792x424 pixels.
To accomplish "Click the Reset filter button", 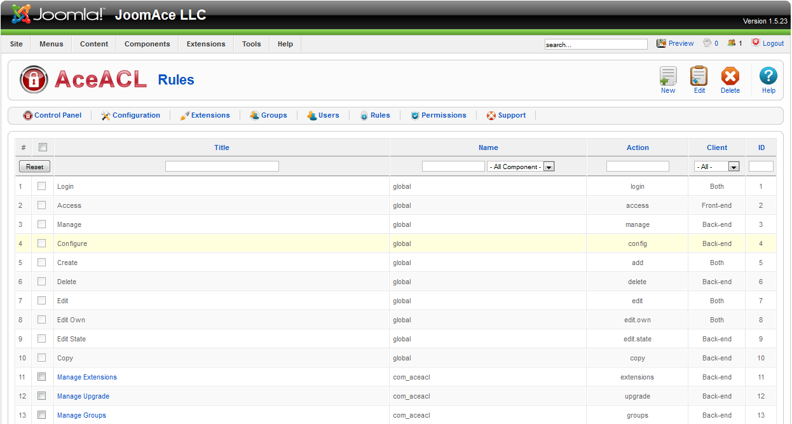I will 35,167.
